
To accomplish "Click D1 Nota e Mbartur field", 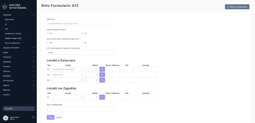I will (113, 69).
